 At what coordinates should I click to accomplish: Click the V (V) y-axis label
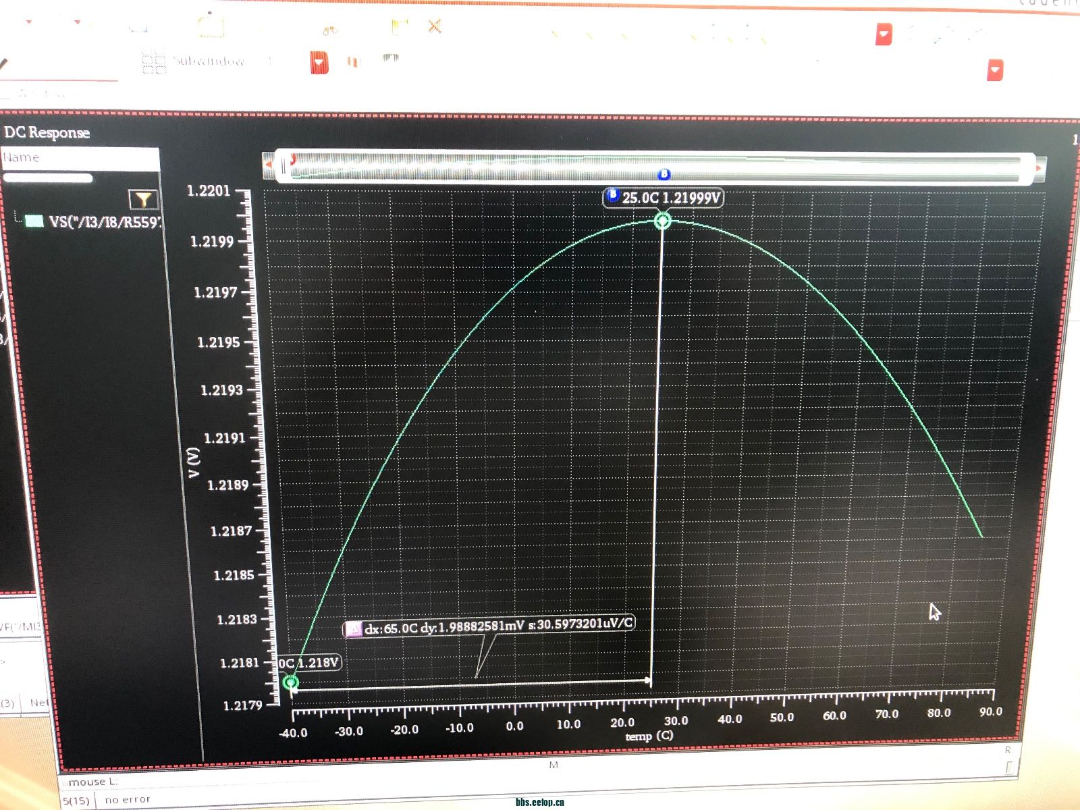pos(194,462)
